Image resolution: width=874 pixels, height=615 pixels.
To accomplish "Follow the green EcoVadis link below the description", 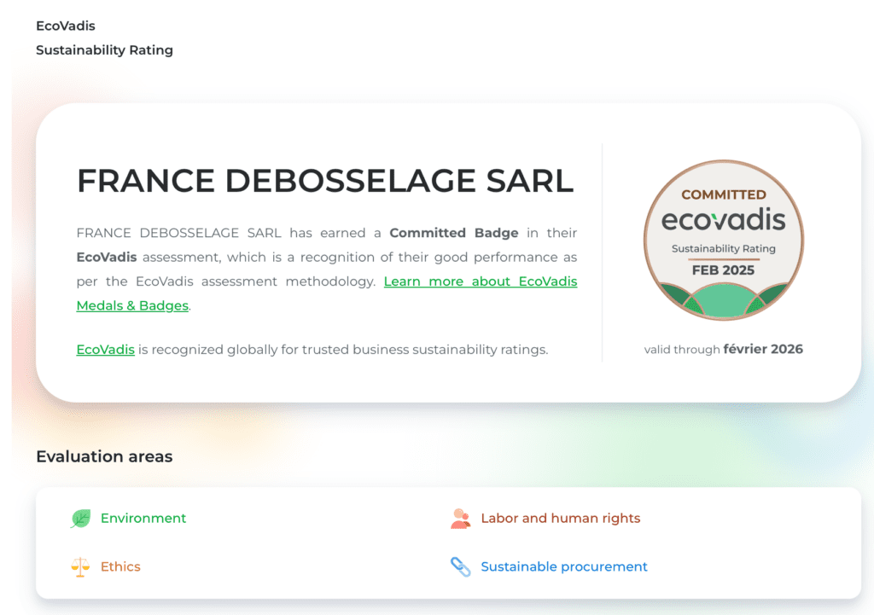I will click(105, 350).
